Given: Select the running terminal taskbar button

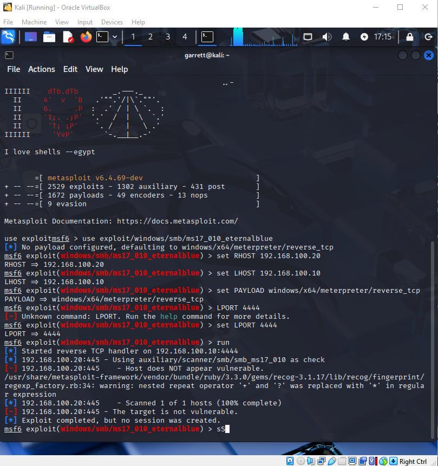Looking at the screenshot, I should pyautogui.click(x=207, y=37).
